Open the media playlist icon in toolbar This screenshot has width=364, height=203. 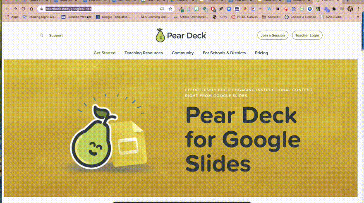click(342, 9)
